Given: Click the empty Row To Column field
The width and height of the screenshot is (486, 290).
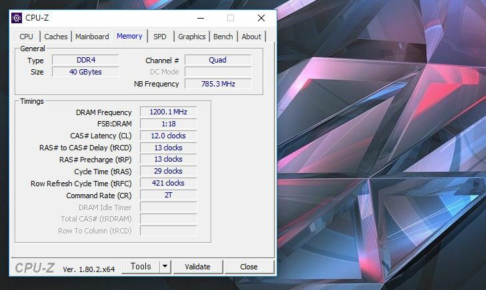Looking at the screenshot, I should (168, 231).
